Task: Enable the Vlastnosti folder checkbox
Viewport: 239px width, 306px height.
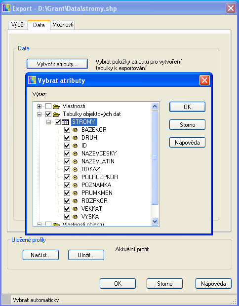Action: click(x=48, y=106)
